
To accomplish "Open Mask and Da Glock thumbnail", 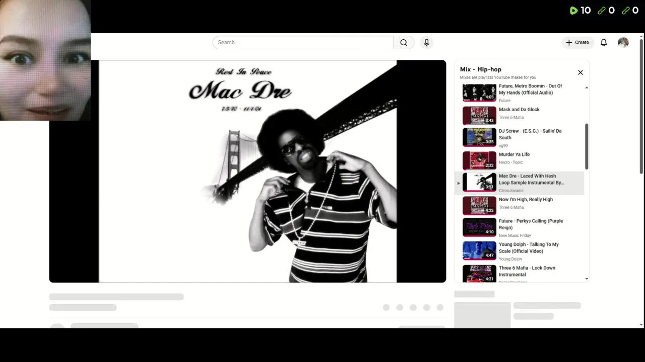I will tap(479, 116).
